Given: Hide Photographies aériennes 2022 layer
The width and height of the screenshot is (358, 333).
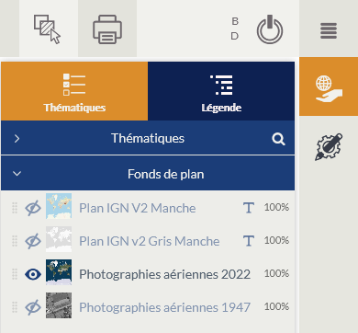Looking at the screenshot, I should click(33, 274).
